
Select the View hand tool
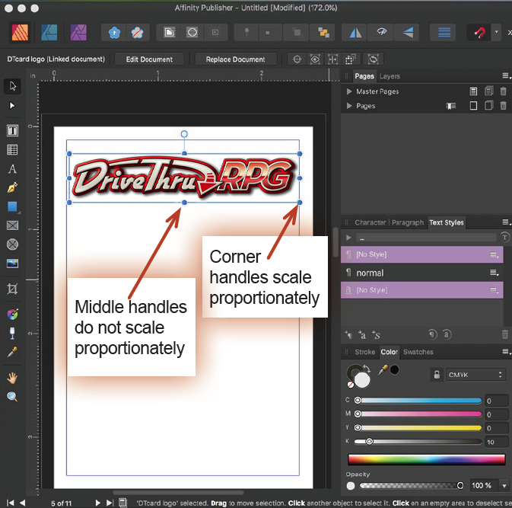(x=12, y=378)
